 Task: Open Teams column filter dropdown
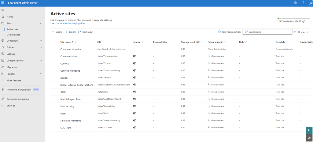[x=142, y=42]
